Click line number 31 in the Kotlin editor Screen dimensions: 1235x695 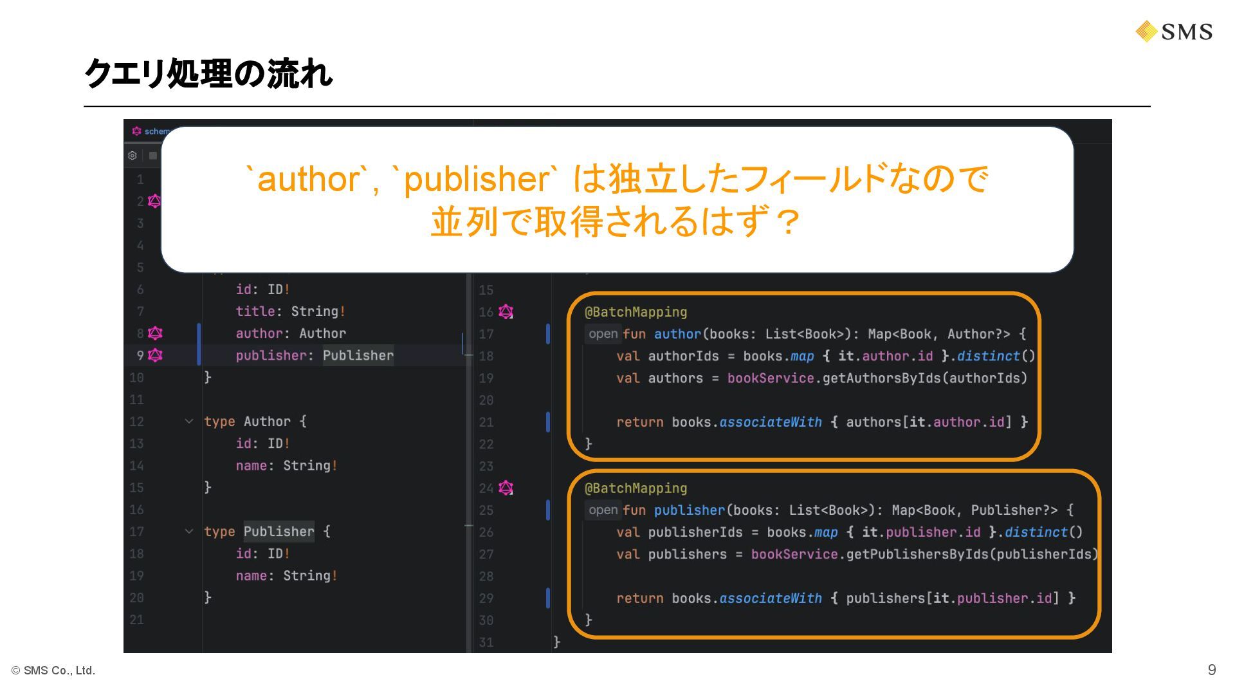point(486,642)
